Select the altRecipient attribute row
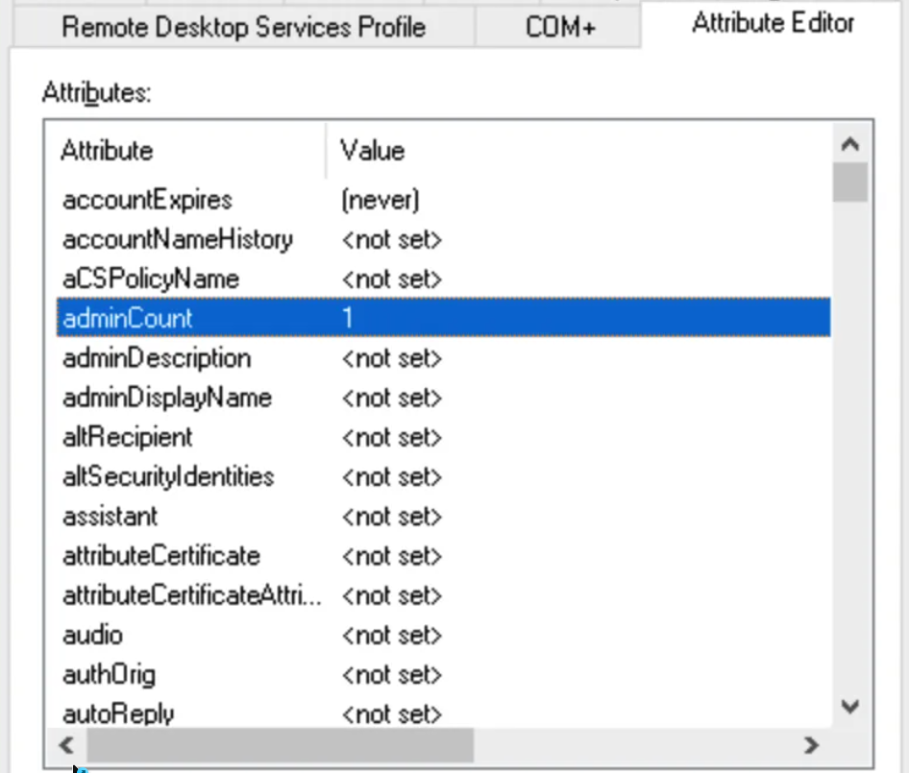Image resolution: width=909 pixels, height=773 pixels. (x=127, y=437)
